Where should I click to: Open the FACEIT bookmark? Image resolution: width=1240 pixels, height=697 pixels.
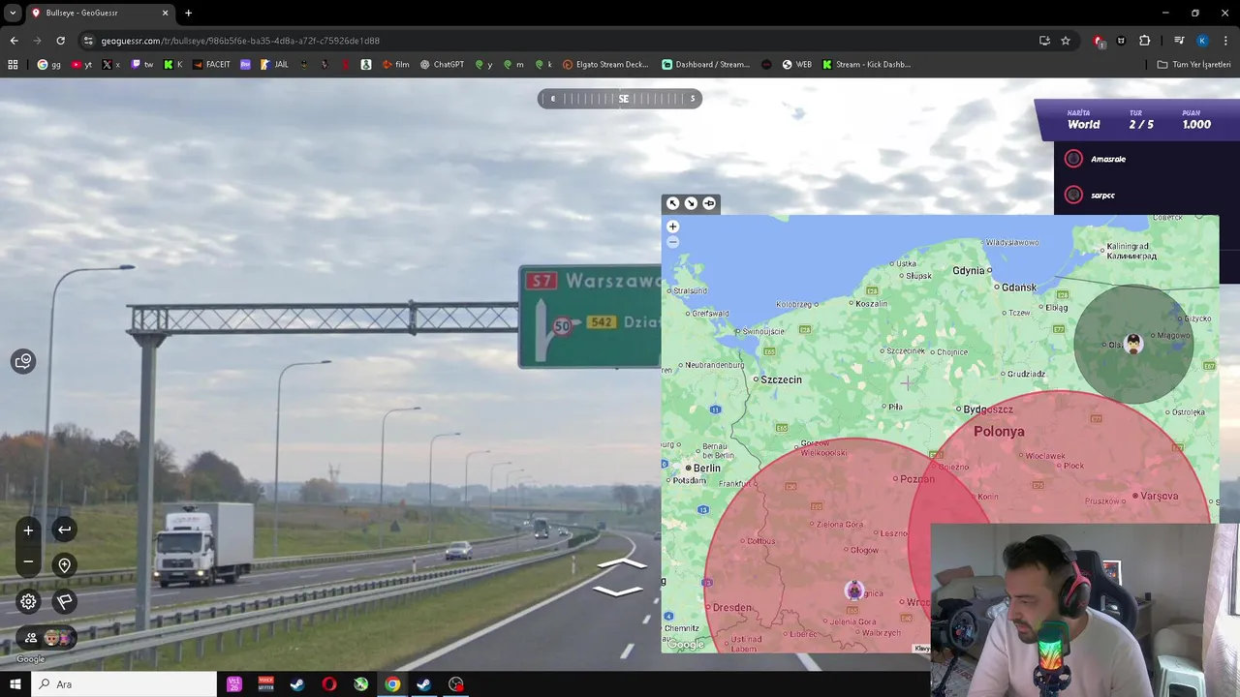coord(211,65)
